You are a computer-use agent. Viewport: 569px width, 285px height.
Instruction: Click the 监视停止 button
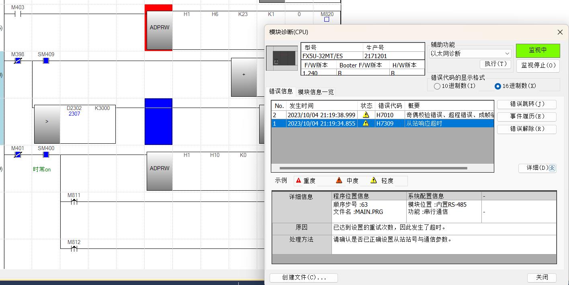coord(538,65)
